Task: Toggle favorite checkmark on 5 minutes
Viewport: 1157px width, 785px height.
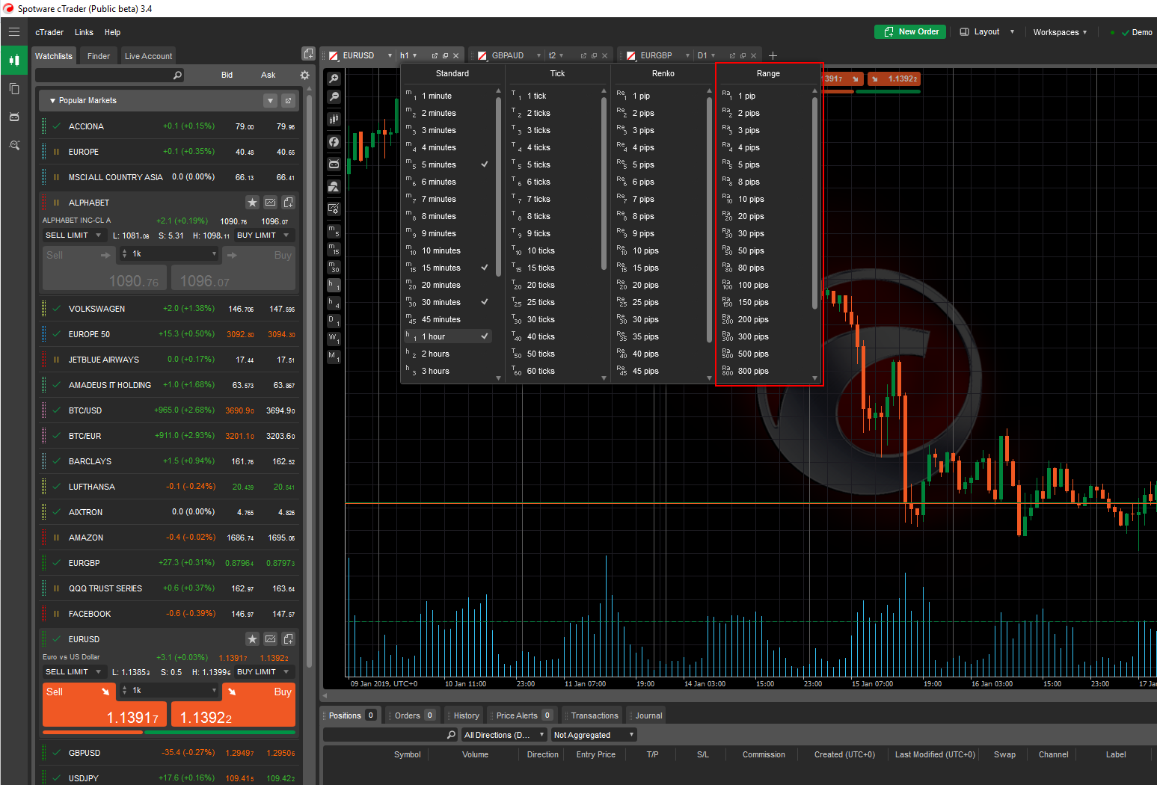Action: [x=485, y=164]
